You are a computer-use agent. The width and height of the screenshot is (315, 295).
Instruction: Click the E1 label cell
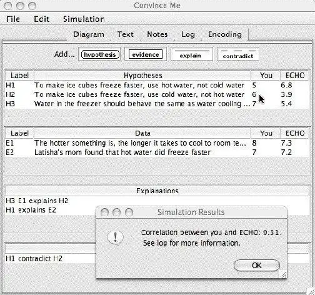(x=10, y=143)
